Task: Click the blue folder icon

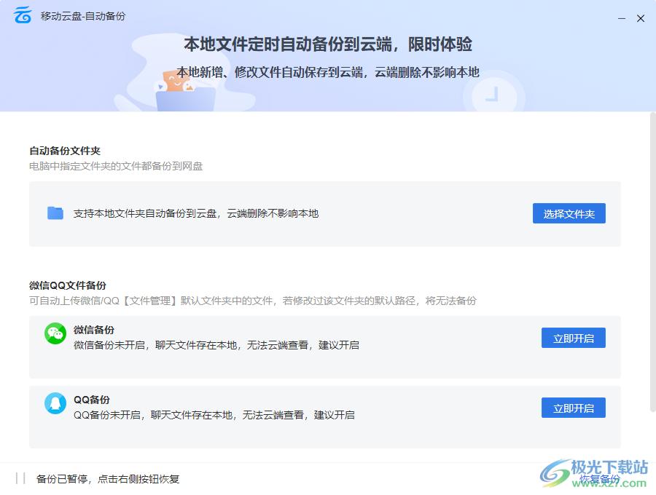Action: pos(55,213)
